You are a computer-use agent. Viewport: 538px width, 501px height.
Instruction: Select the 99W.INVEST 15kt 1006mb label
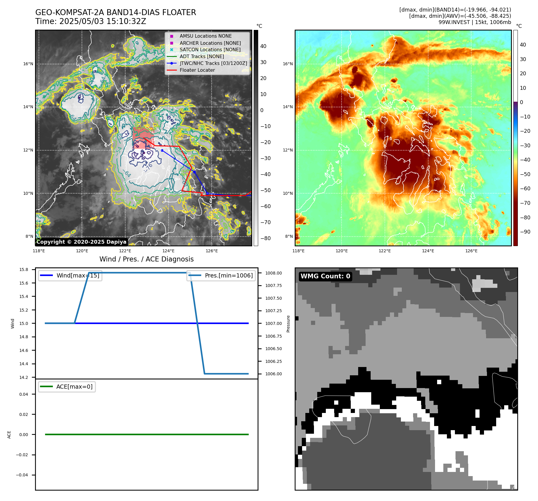475,22
